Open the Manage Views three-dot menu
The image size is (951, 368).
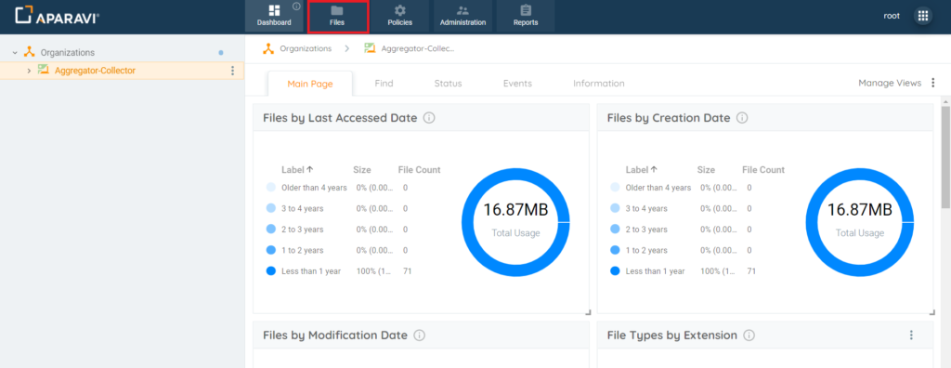click(x=932, y=84)
